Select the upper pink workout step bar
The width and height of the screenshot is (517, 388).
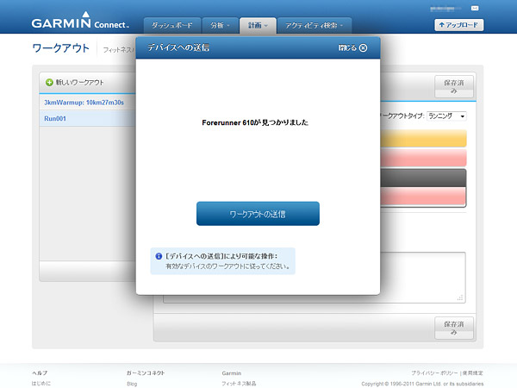tap(423, 158)
